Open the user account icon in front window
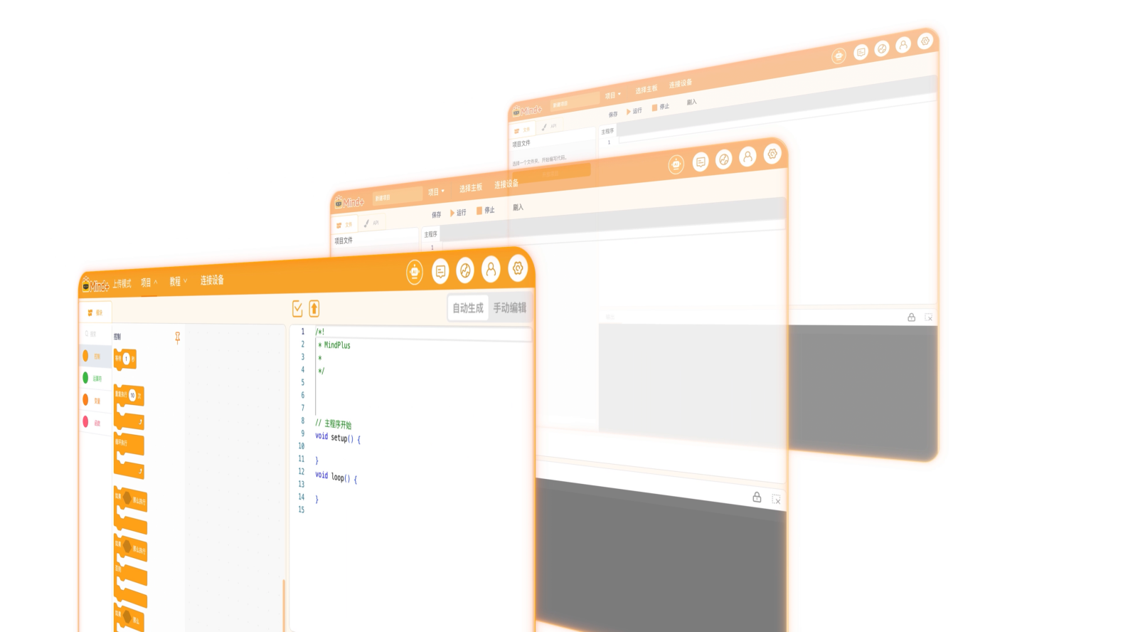The height and width of the screenshot is (632, 1123). pyautogui.click(x=491, y=269)
